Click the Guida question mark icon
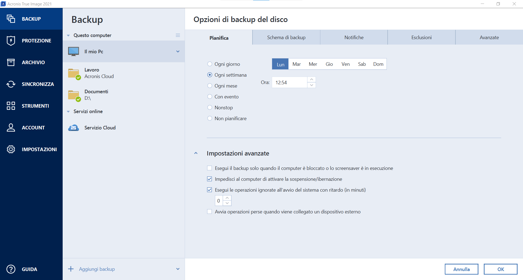 point(11,269)
